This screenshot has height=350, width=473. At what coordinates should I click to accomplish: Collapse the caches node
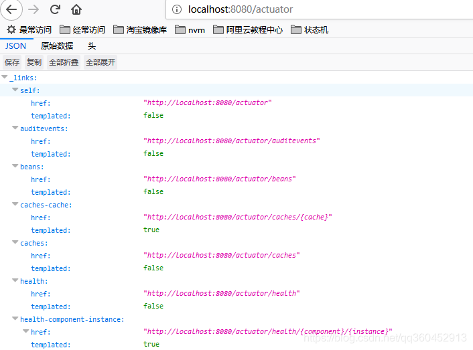click(x=15, y=242)
